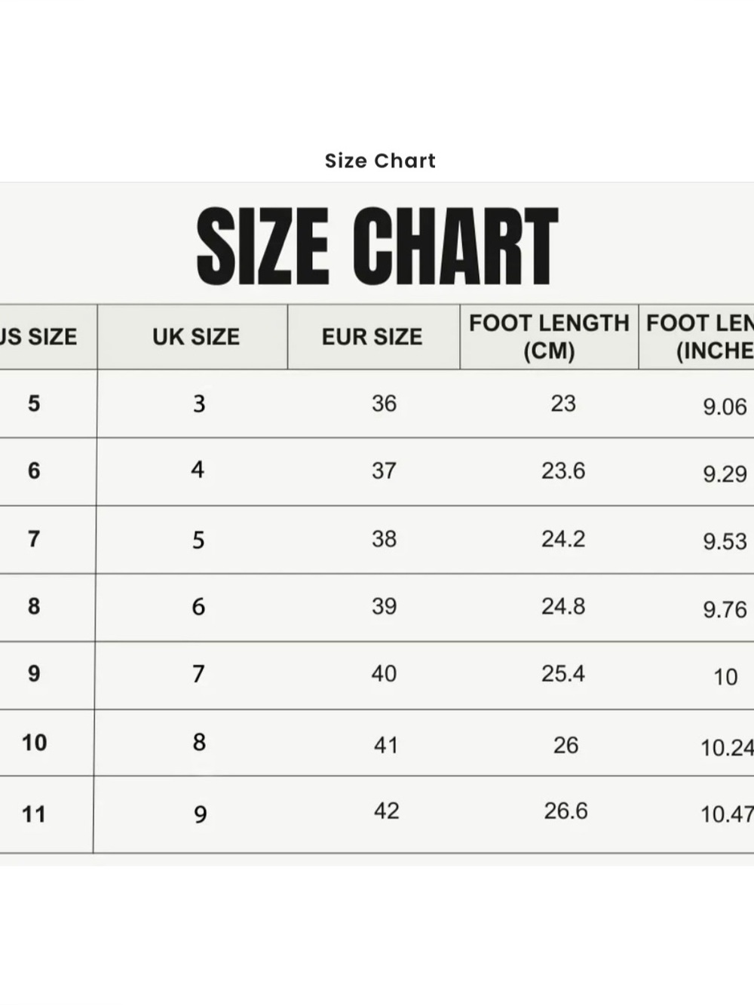Click US size 5 cell
Viewport: 754px width, 1005px height.
pos(34,403)
